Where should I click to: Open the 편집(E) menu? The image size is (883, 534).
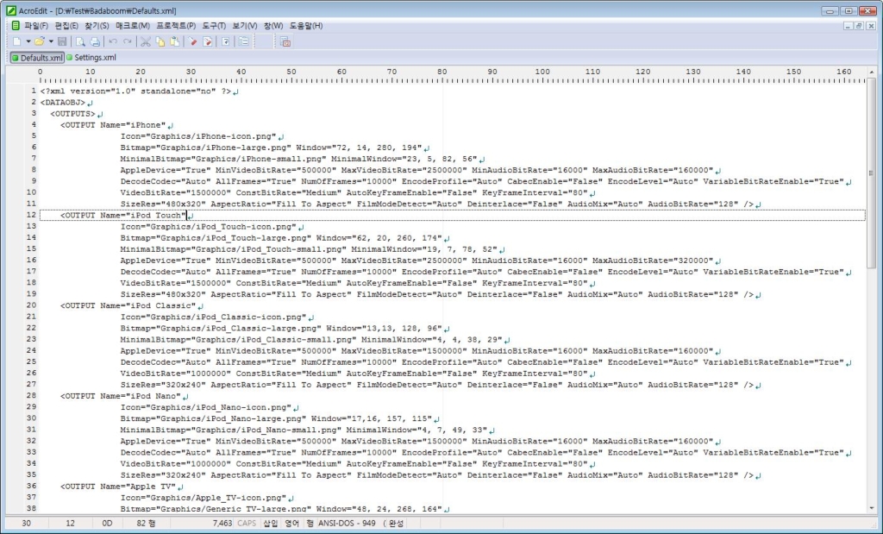[x=66, y=26]
